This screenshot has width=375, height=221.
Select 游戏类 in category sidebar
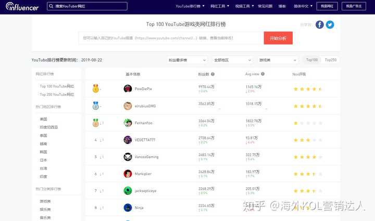tap(45, 201)
